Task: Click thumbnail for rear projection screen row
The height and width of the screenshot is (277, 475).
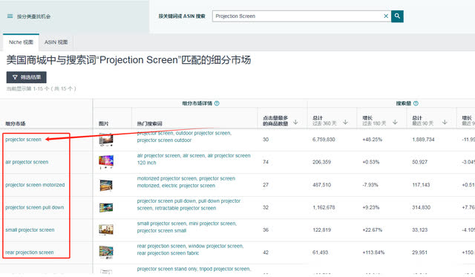Action: coord(106,252)
